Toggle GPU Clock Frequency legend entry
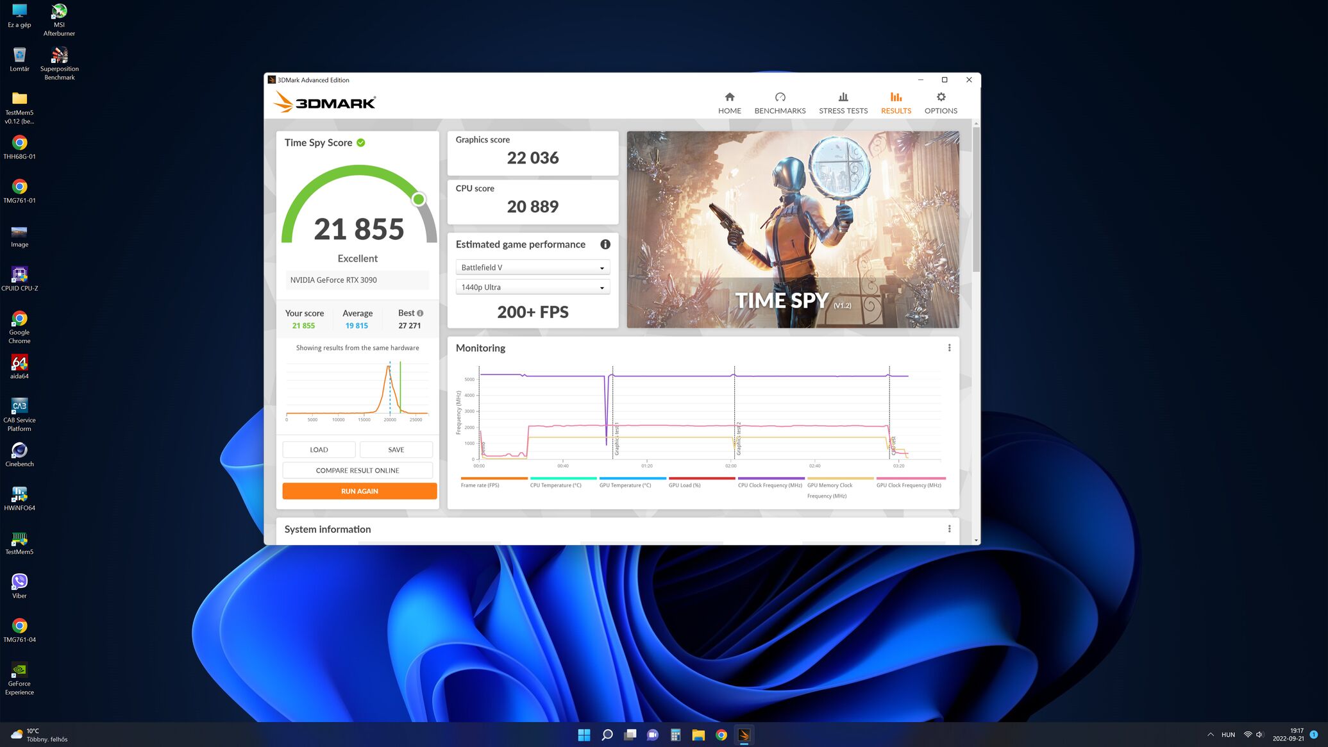The height and width of the screenshot is (747, 1328). pos(910,482)
